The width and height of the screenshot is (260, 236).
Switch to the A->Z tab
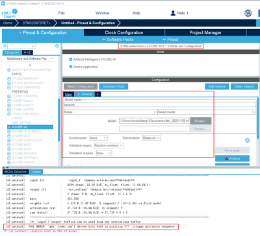pos(27,53)
